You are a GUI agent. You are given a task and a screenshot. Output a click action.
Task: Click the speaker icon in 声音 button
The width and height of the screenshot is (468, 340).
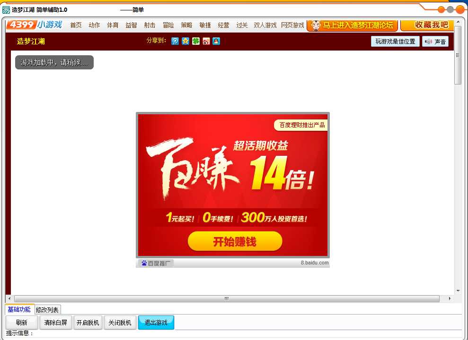428,42
